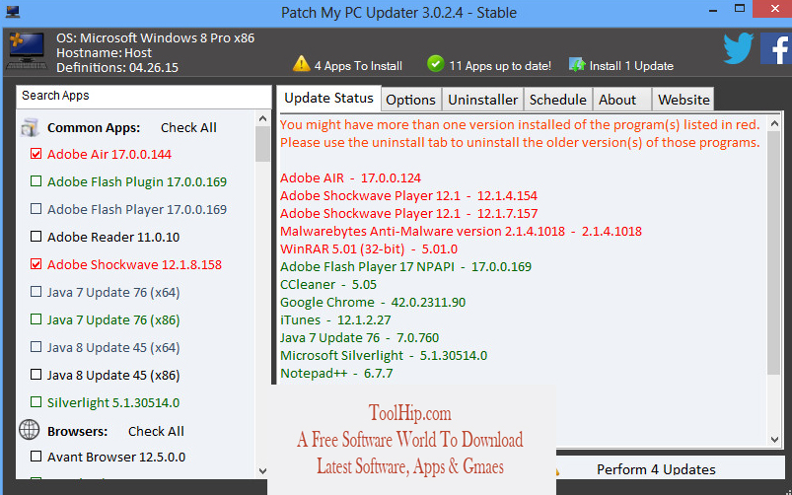Switch to the Update Status tab
Viewport: 792px width, 495px height.
coord(328,98)
